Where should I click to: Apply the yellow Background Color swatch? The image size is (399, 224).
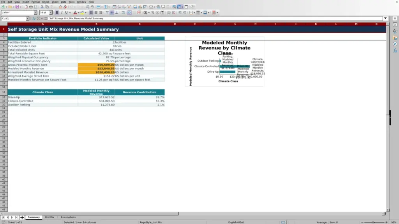coord(82,12)
